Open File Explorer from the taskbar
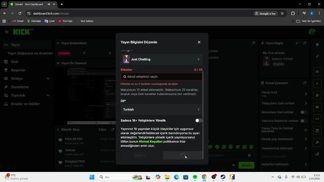 [x=167, y=177]
